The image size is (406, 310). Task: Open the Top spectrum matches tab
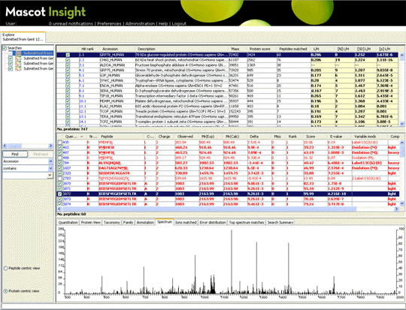[x=247, y=222]
